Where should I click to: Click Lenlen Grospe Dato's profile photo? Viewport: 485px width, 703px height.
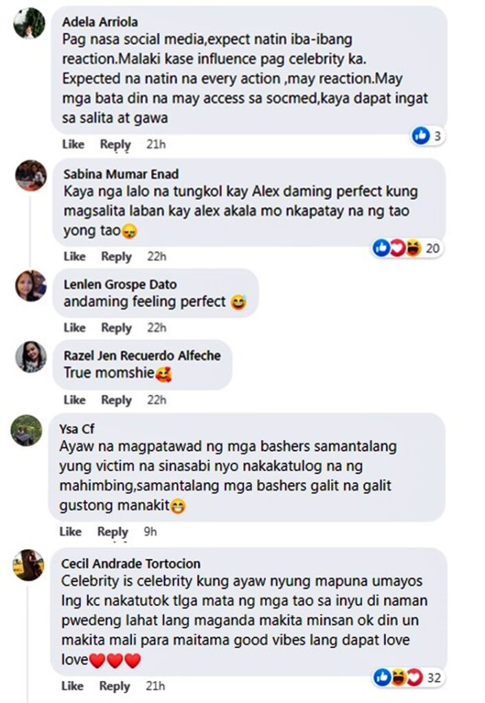point(31,286)
